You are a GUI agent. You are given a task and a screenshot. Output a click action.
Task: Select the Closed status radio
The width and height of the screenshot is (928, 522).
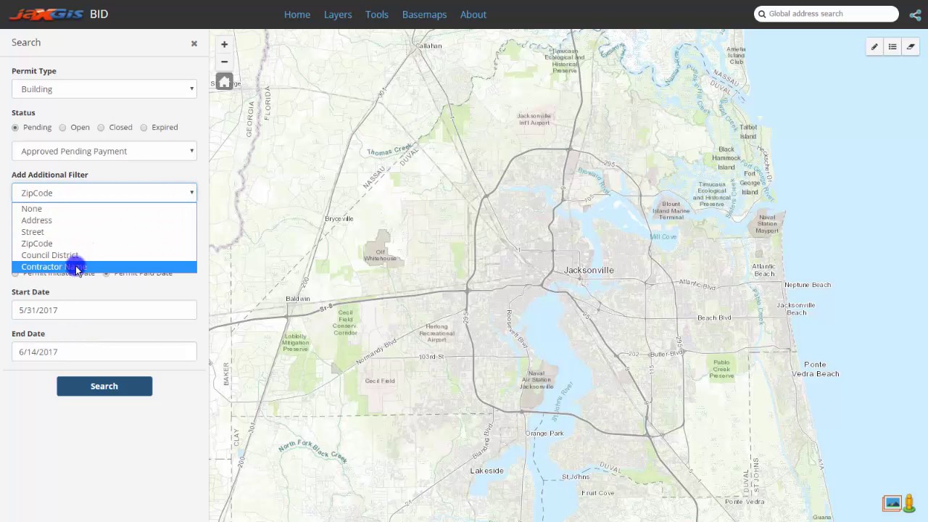(x=101, y=128)
